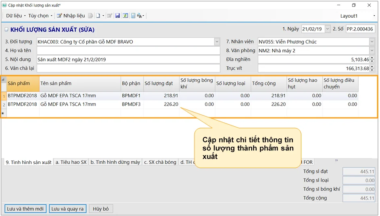
Task: Click the floppy disk save icon
Action: [x=117, y=16]
